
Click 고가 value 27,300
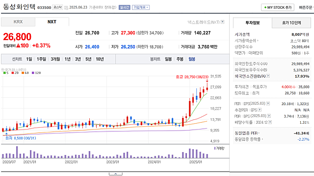tap(128, 33)
